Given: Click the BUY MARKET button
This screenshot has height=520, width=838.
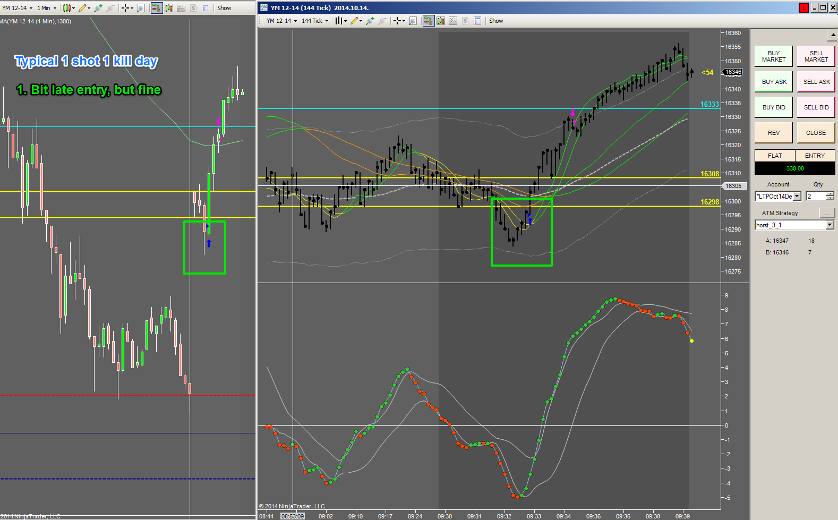Looking at the screenshot, I should (x=774, y=56).
